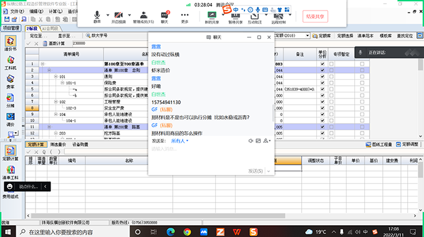
Task: Collapse tree node 104
Action: (55, 114)
